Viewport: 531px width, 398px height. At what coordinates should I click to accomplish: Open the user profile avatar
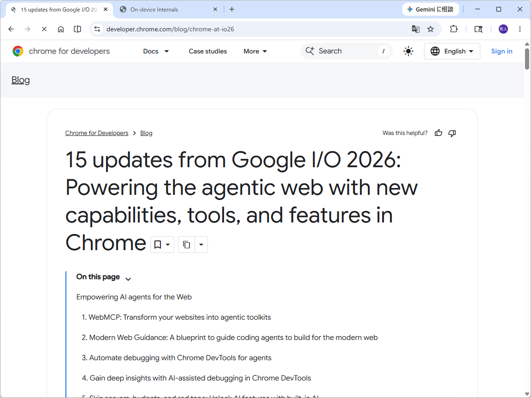click(503, 29)
